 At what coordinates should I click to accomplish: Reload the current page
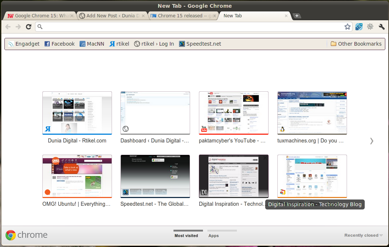tap(28, 27)
